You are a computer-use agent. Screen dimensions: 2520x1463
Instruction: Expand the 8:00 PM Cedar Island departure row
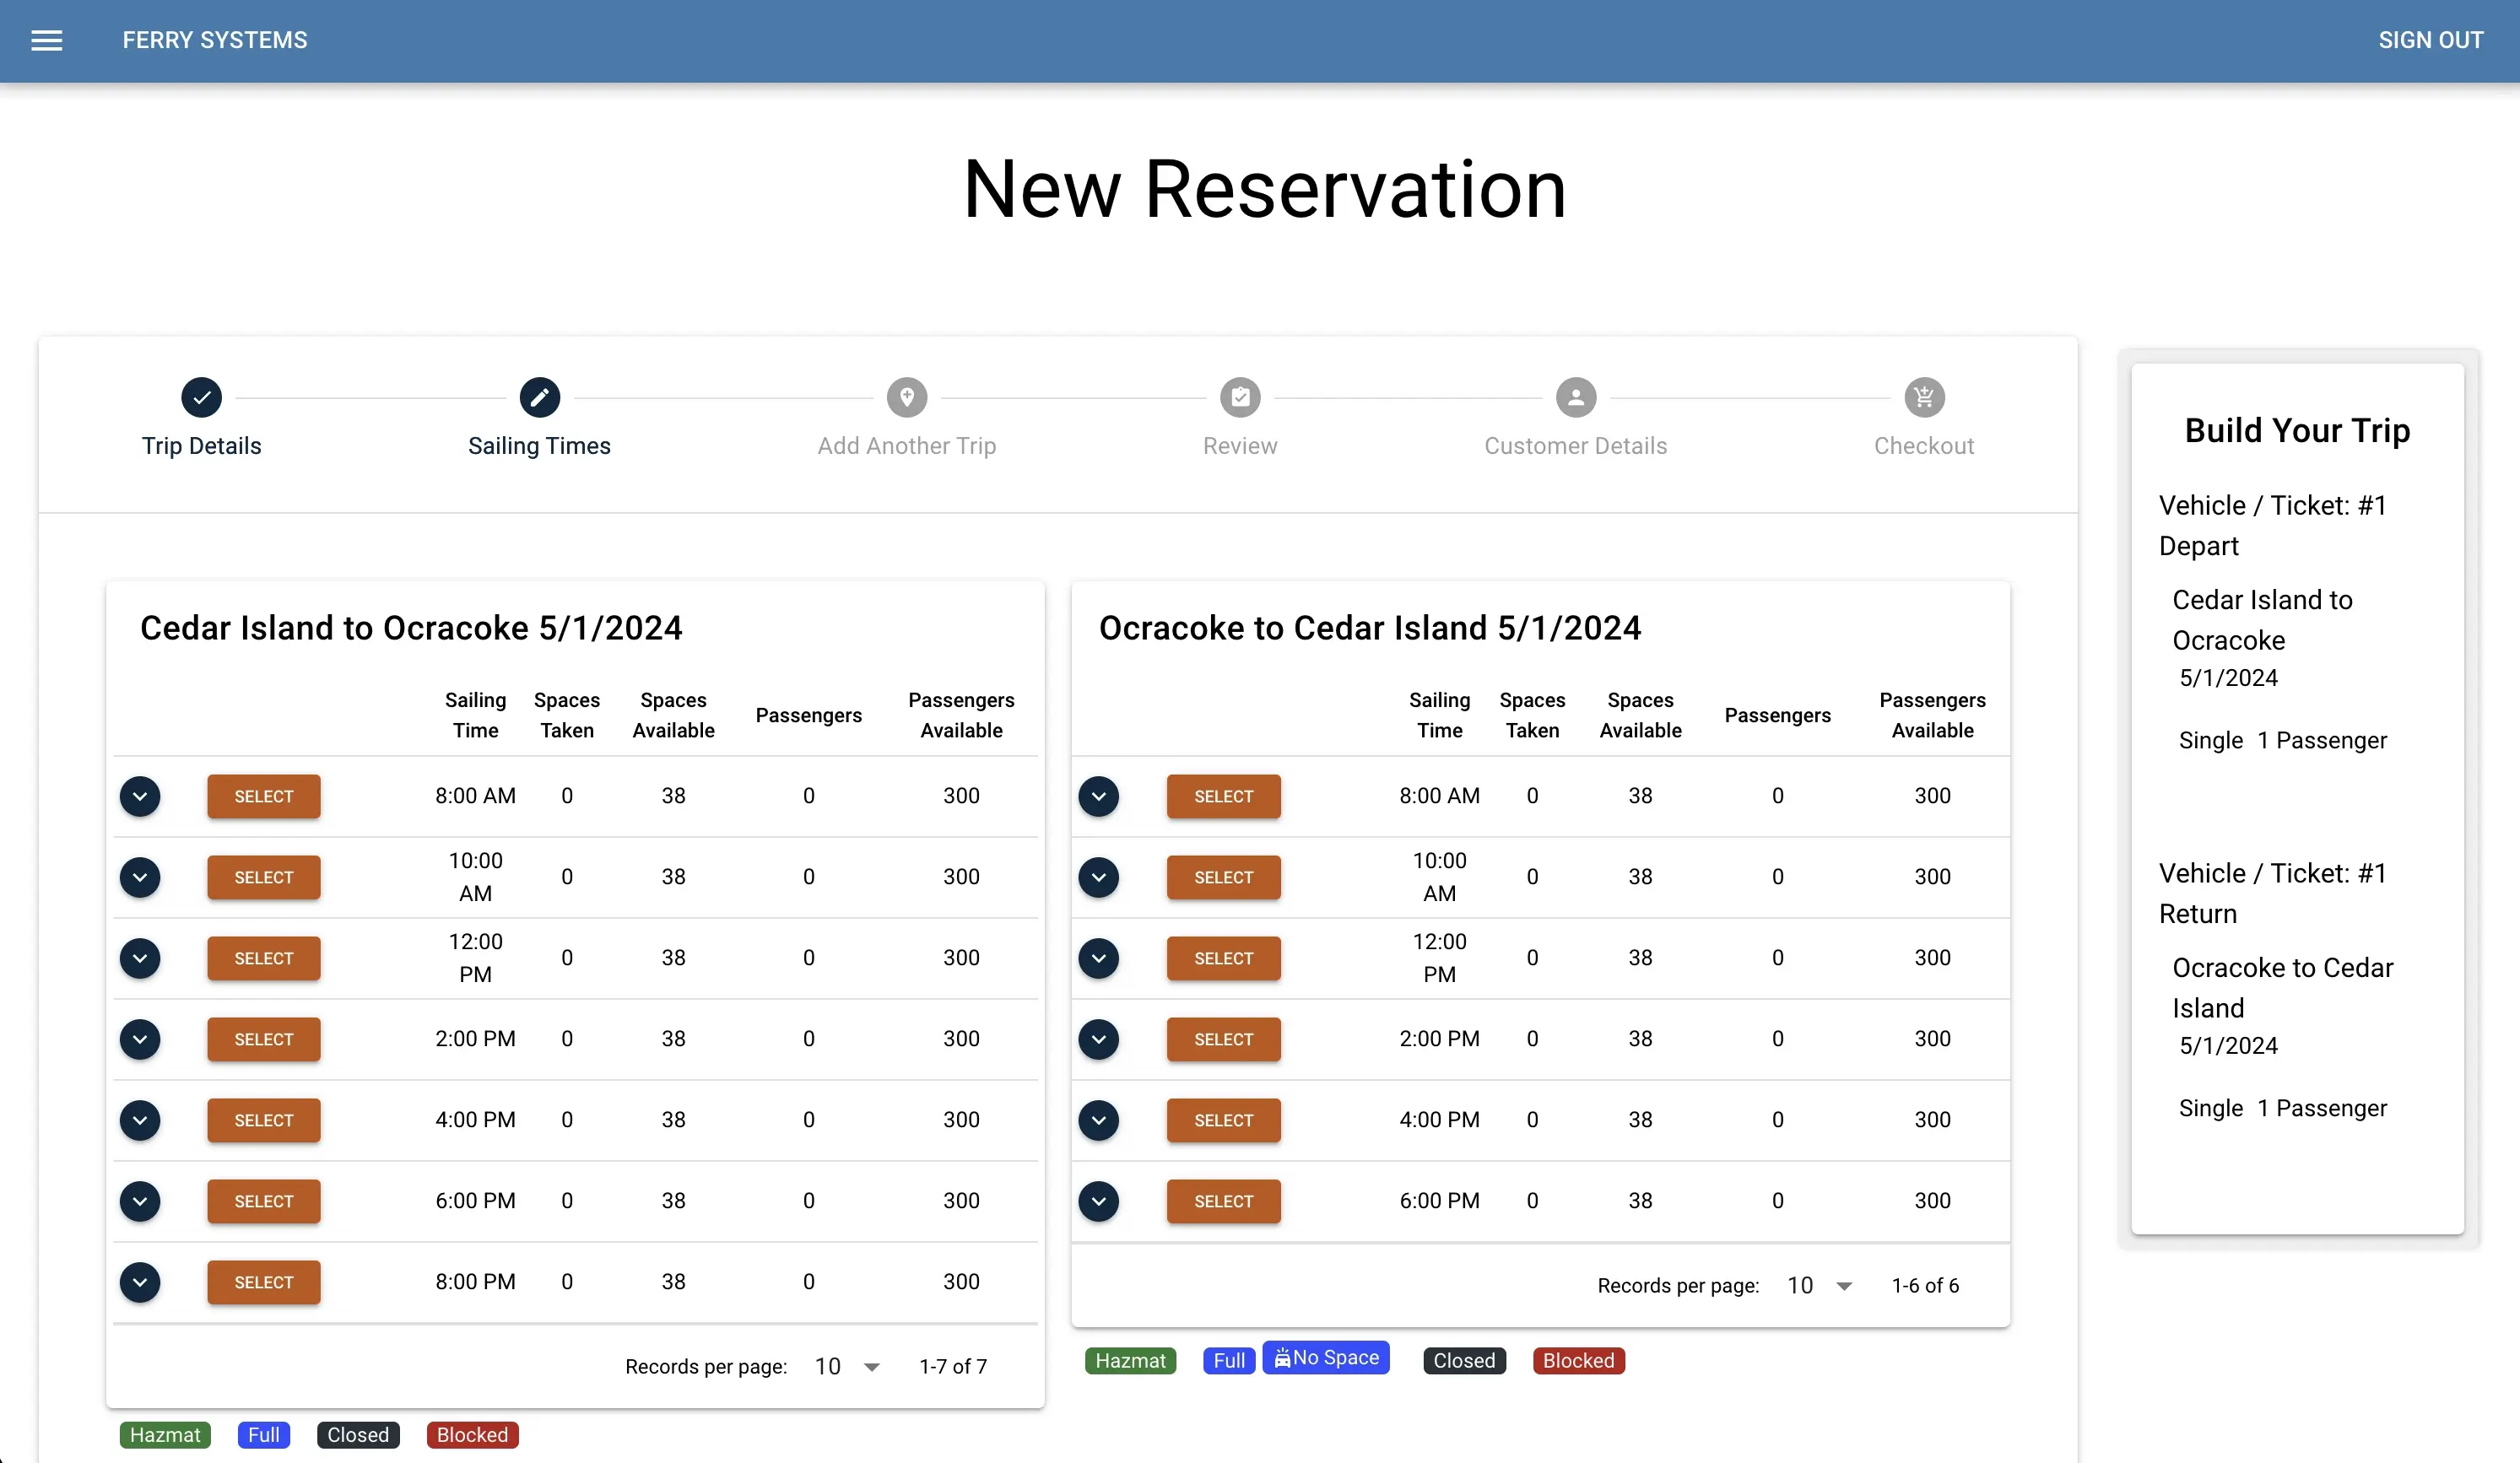[140, 1282]
